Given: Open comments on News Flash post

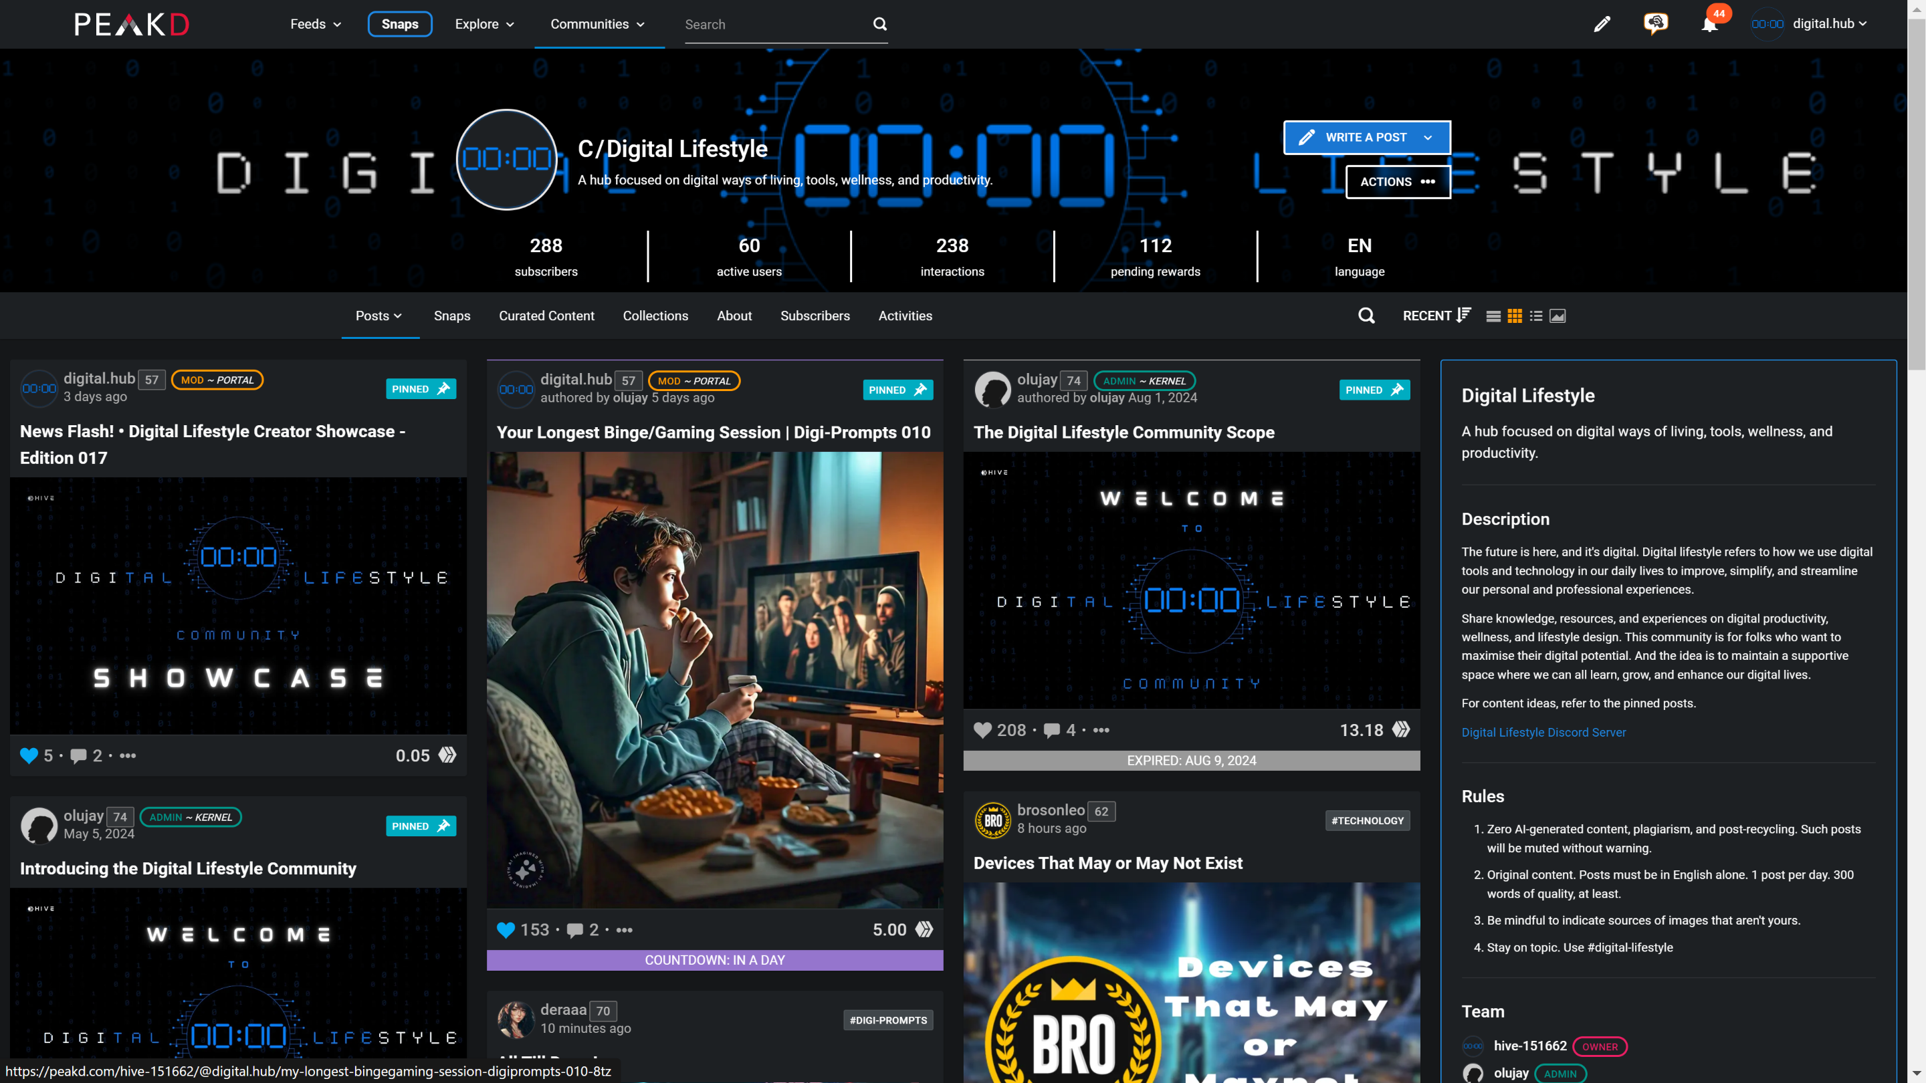Looking at the screenshot, I should (x=78, y=755).
